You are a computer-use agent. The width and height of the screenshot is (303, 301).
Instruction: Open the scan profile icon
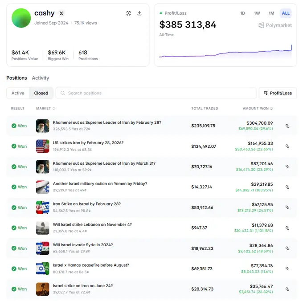[x=128, y=13]
